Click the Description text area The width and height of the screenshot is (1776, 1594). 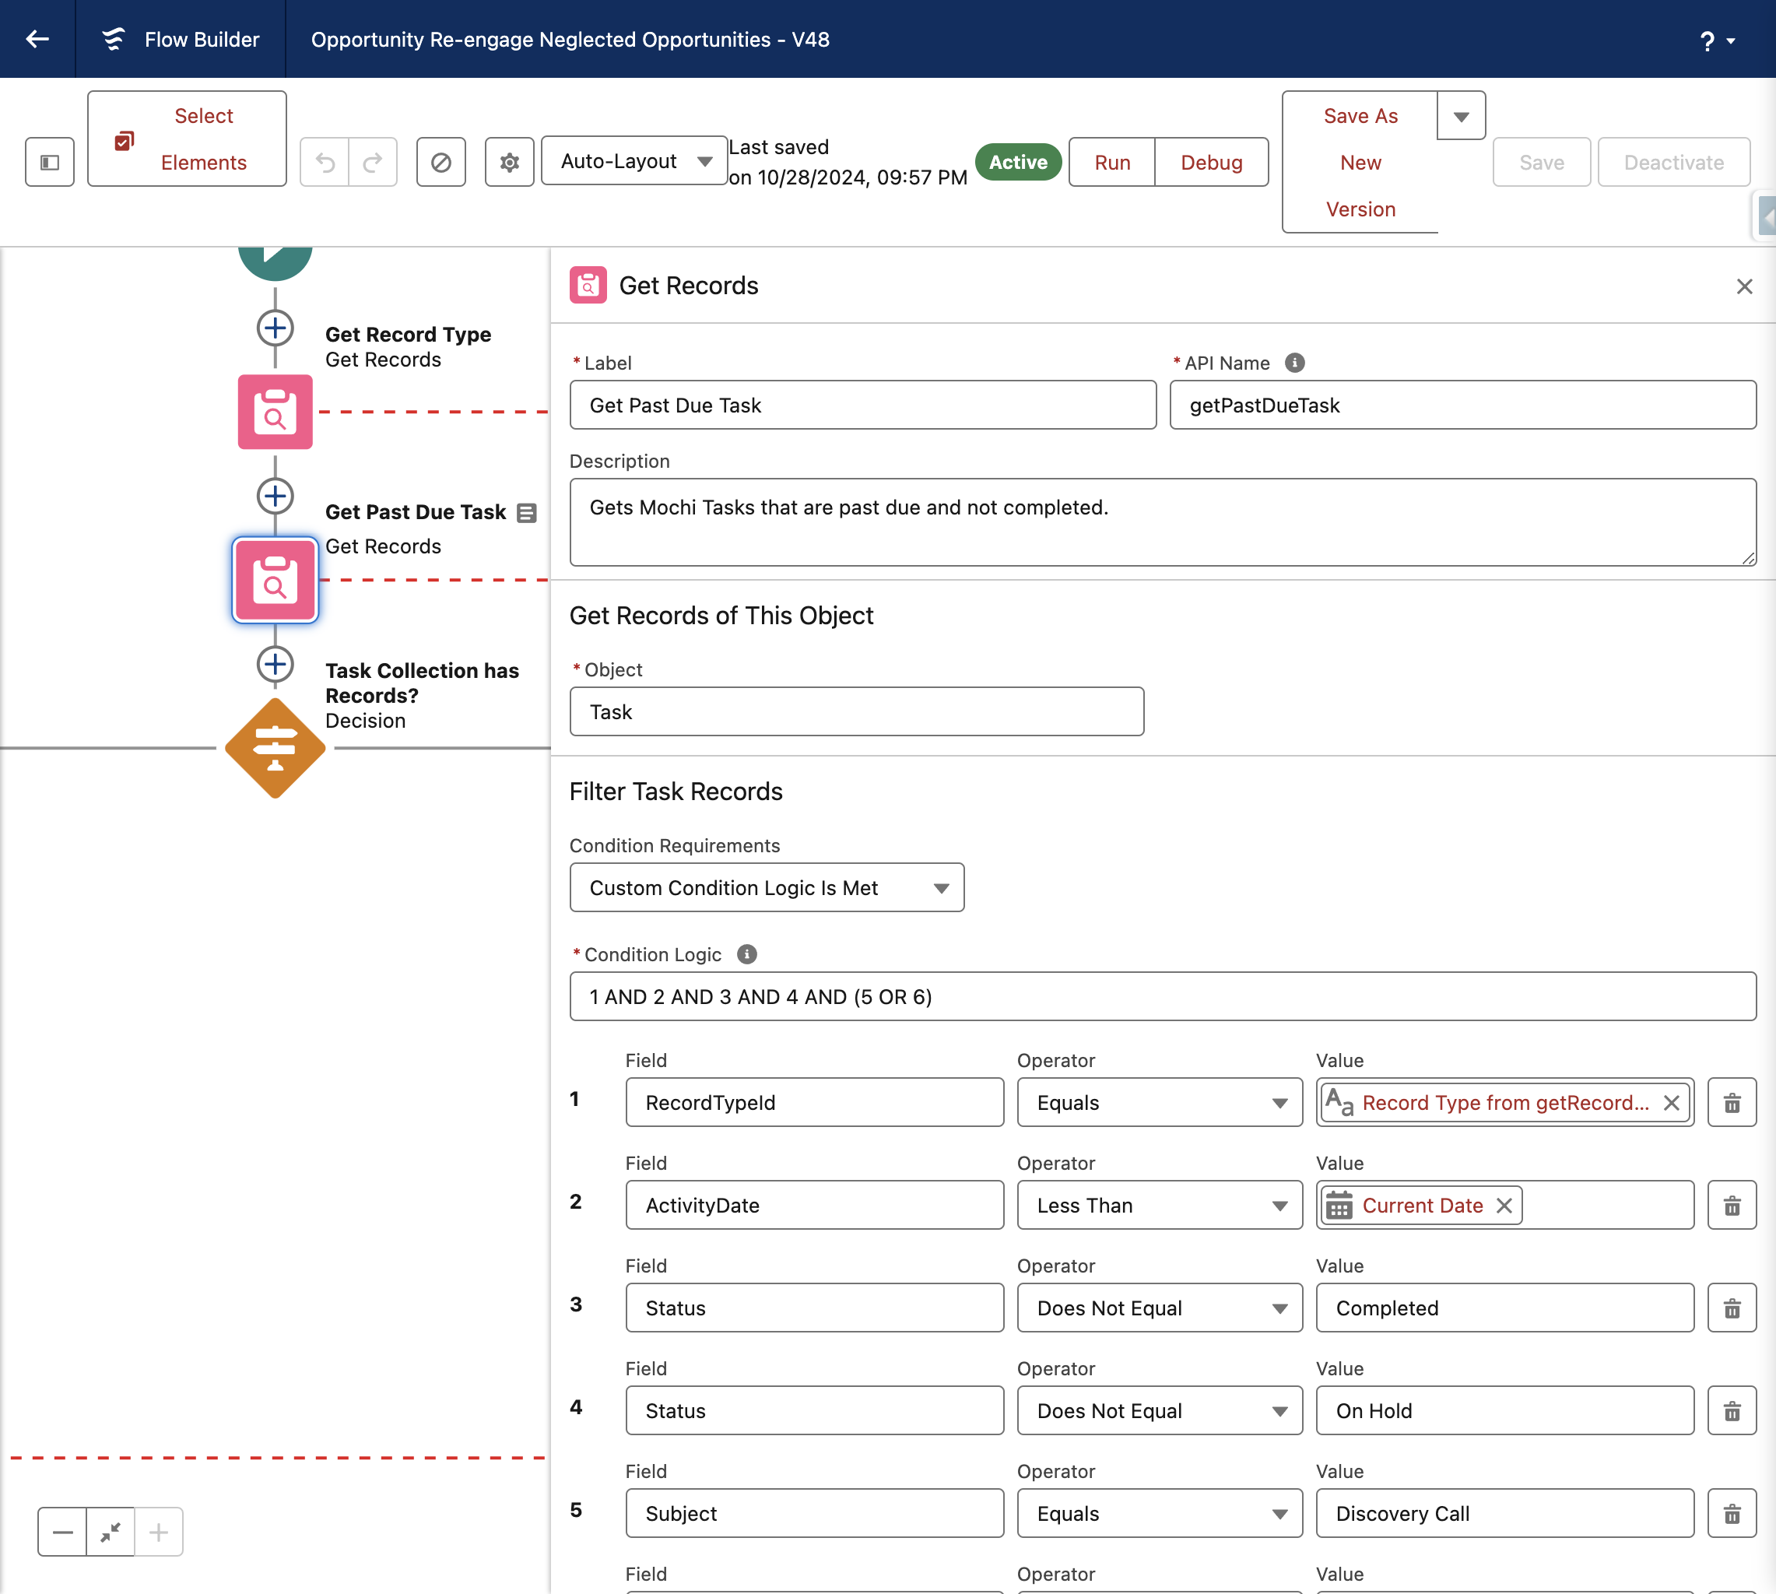coord(1162,522)
